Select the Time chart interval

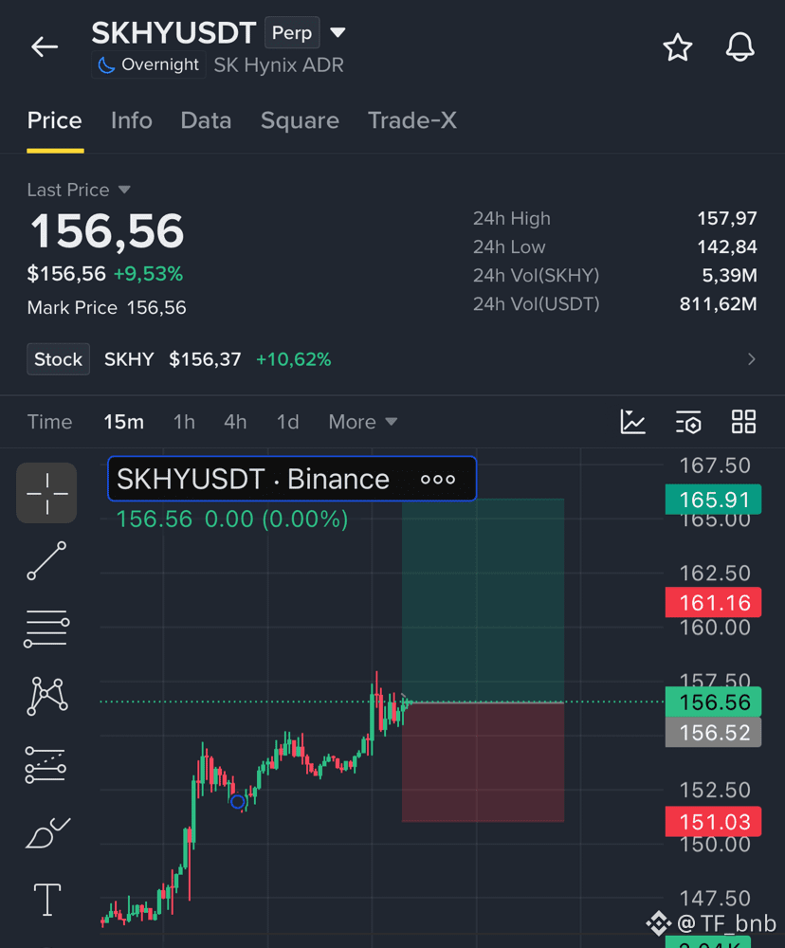click(49, 422)
